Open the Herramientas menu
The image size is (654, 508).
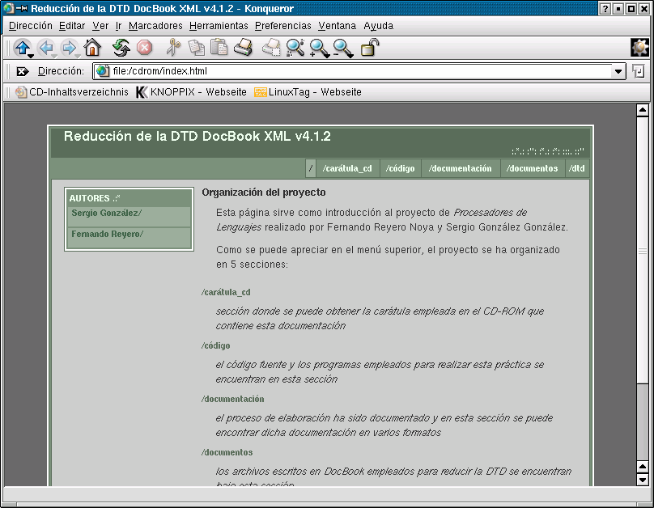[x=219, y=26]
